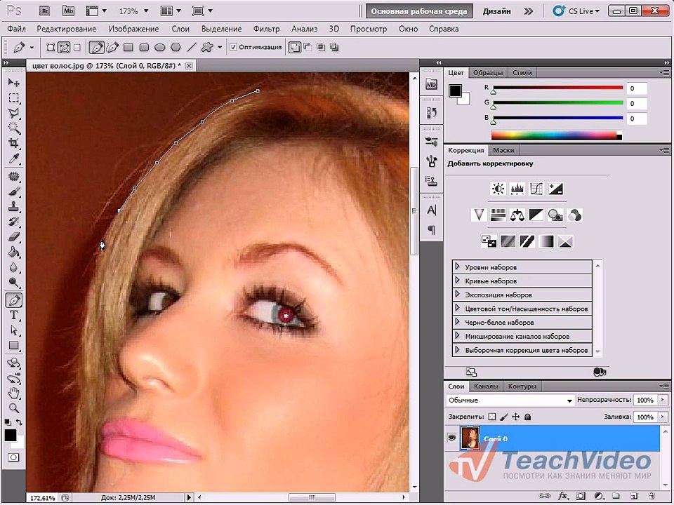
Task: Select the Eraser tool
Action: [x=14, y=236]
